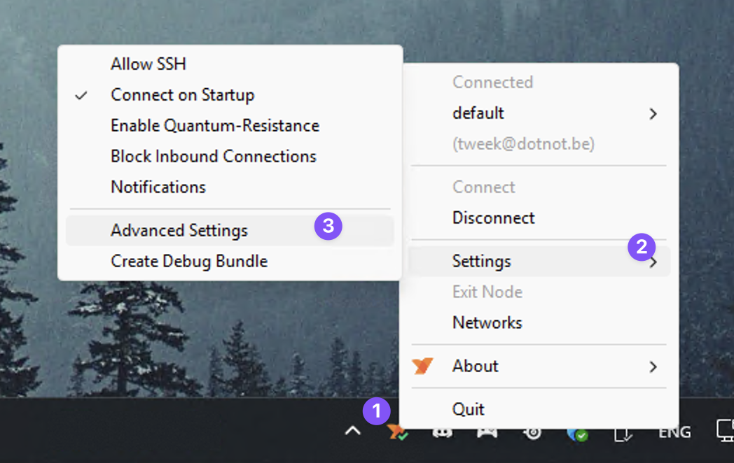Click the SteelSeries tray icon
Viewport: 734px width, 463px height.
532,432
